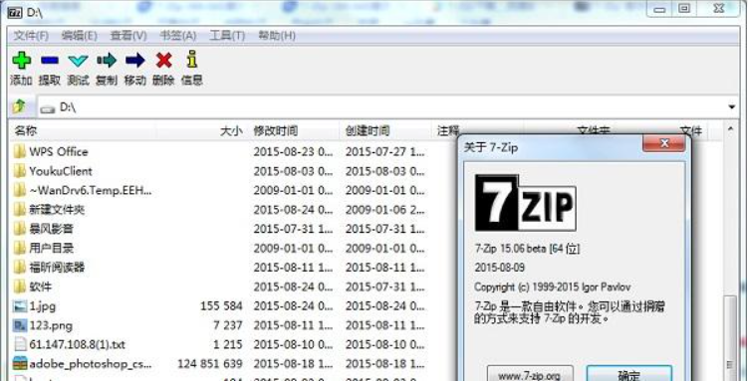Click the size value 124 851 639
748x383 pixels.
tap(210, 364)
